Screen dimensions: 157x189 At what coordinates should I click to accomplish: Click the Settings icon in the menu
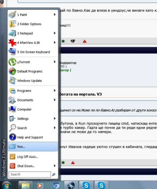[x=12, y=119]
